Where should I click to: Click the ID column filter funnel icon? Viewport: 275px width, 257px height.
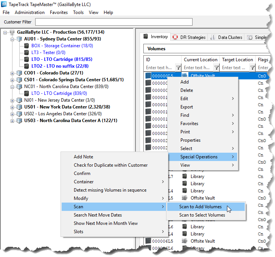pyautogui.click(x=178, y=68)
